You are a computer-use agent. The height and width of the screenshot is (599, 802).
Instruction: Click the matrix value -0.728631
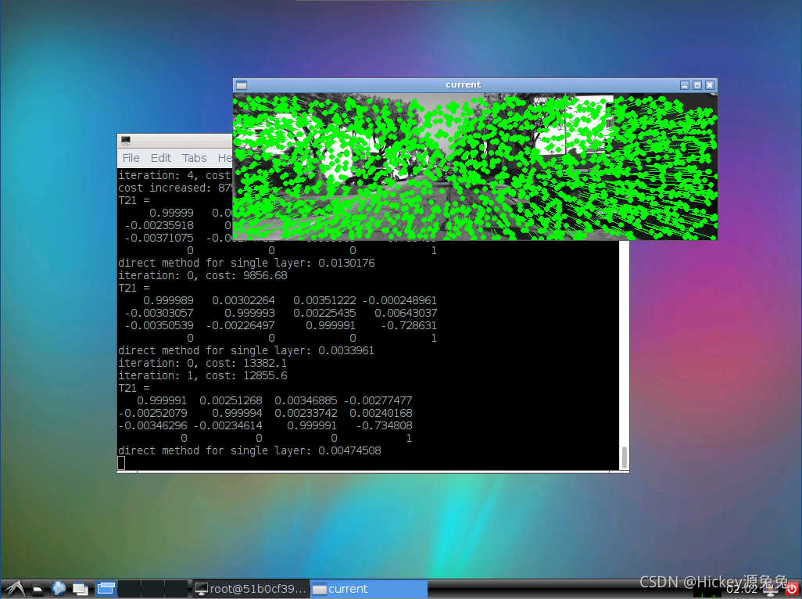click(409, 325)
